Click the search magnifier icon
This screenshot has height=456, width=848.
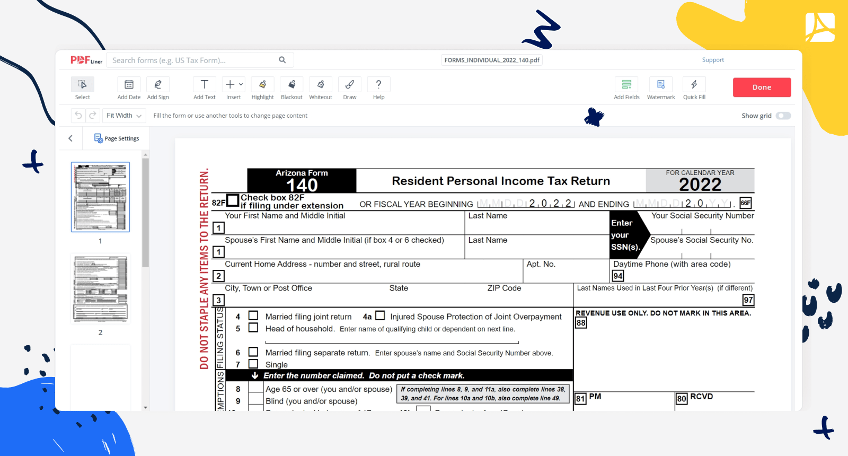[282, 60]
